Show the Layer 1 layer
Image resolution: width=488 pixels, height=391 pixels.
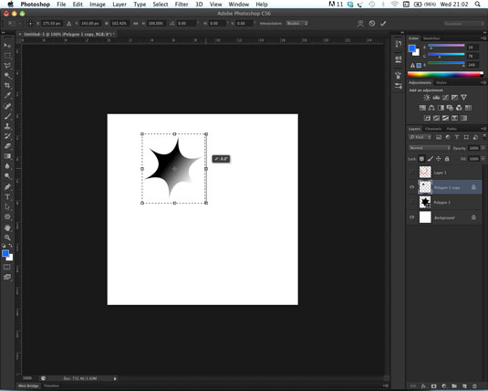(x=411, y=172)
